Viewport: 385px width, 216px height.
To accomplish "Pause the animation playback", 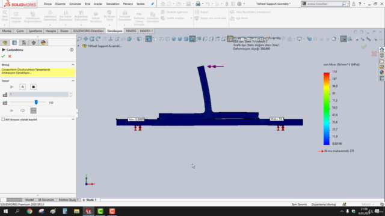I will 23,87.
